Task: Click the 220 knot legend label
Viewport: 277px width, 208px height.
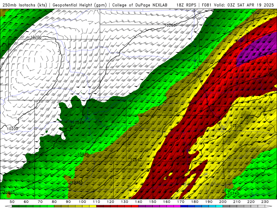Action: pos(251,202)
